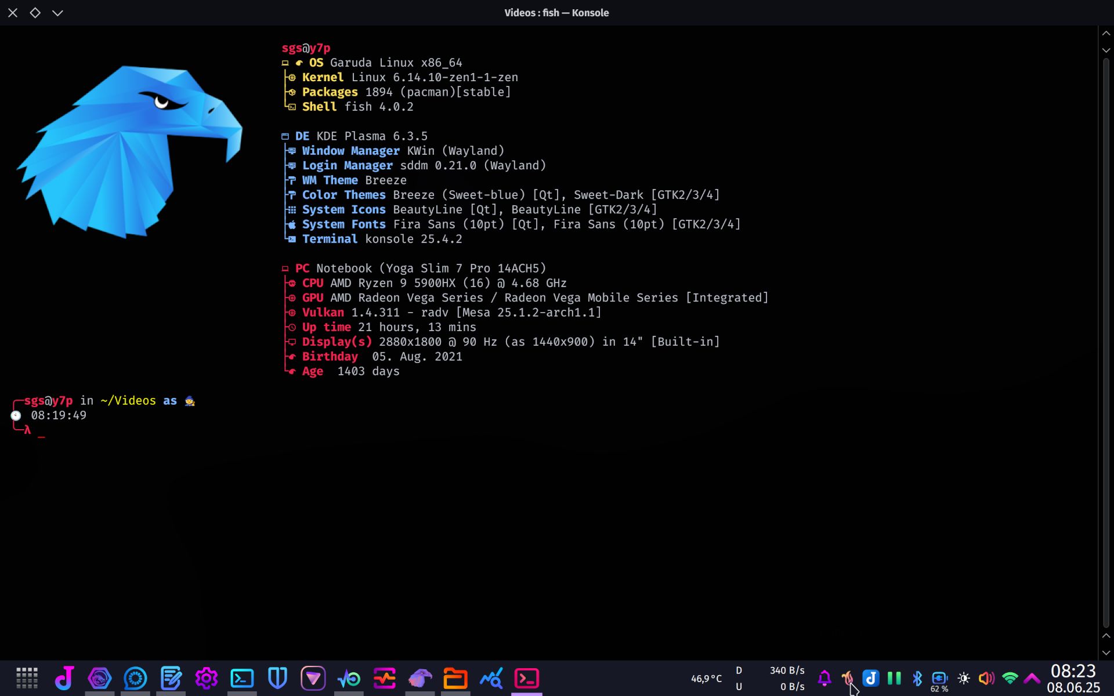Click the flame icon in system tray

848,678
